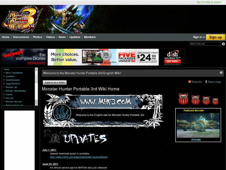The image size is (226, 170).
Task: Open the Photos menu item
Action: coord(38,37)
